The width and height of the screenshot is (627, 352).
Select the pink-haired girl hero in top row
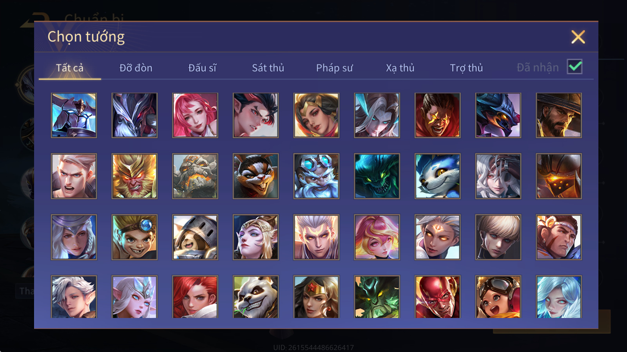[x=195, y=115]
